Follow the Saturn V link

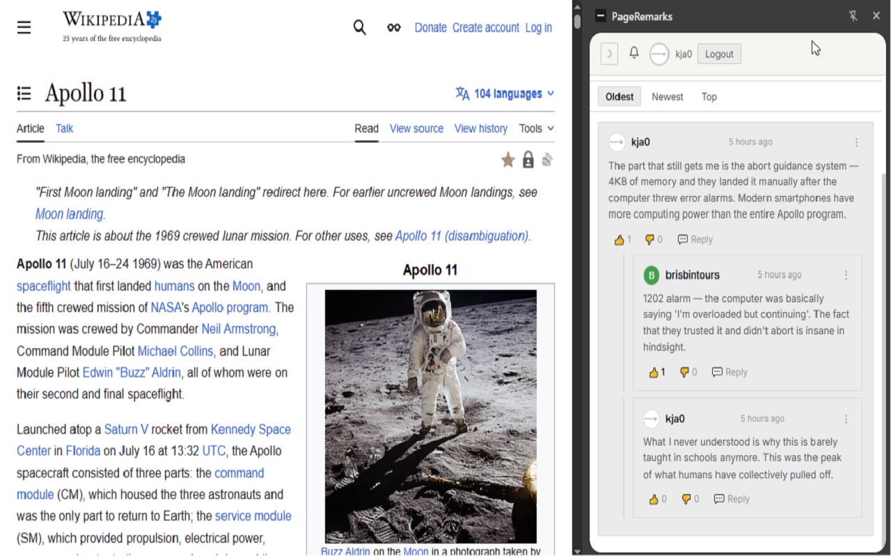(x=126, y=430)
